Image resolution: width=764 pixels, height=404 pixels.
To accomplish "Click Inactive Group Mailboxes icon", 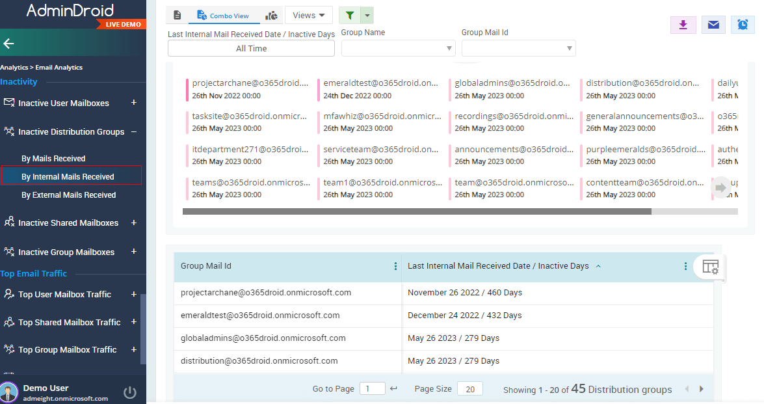I will [8, 252].
